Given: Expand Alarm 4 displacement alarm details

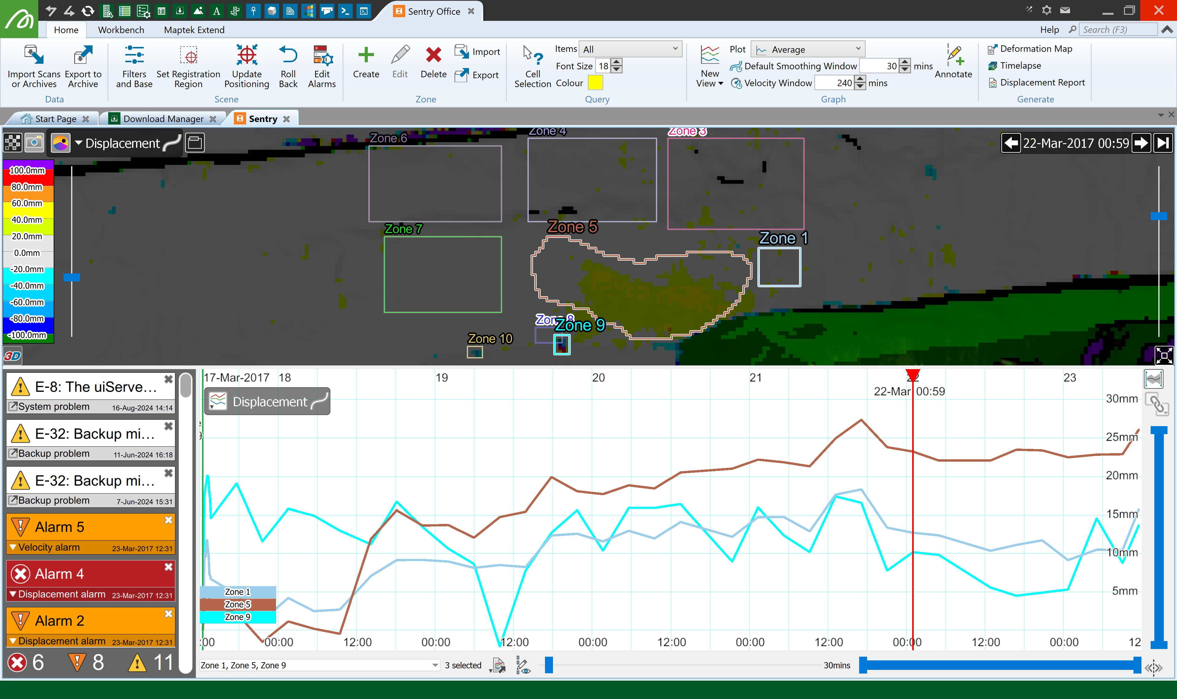Looking at the screenshot, I should pyautogui.click(x=13, y=594).
